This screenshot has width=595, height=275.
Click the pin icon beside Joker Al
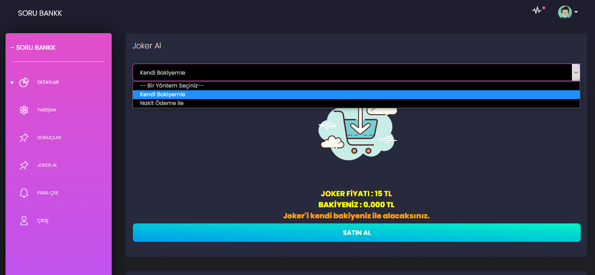[x=24, y=165]
